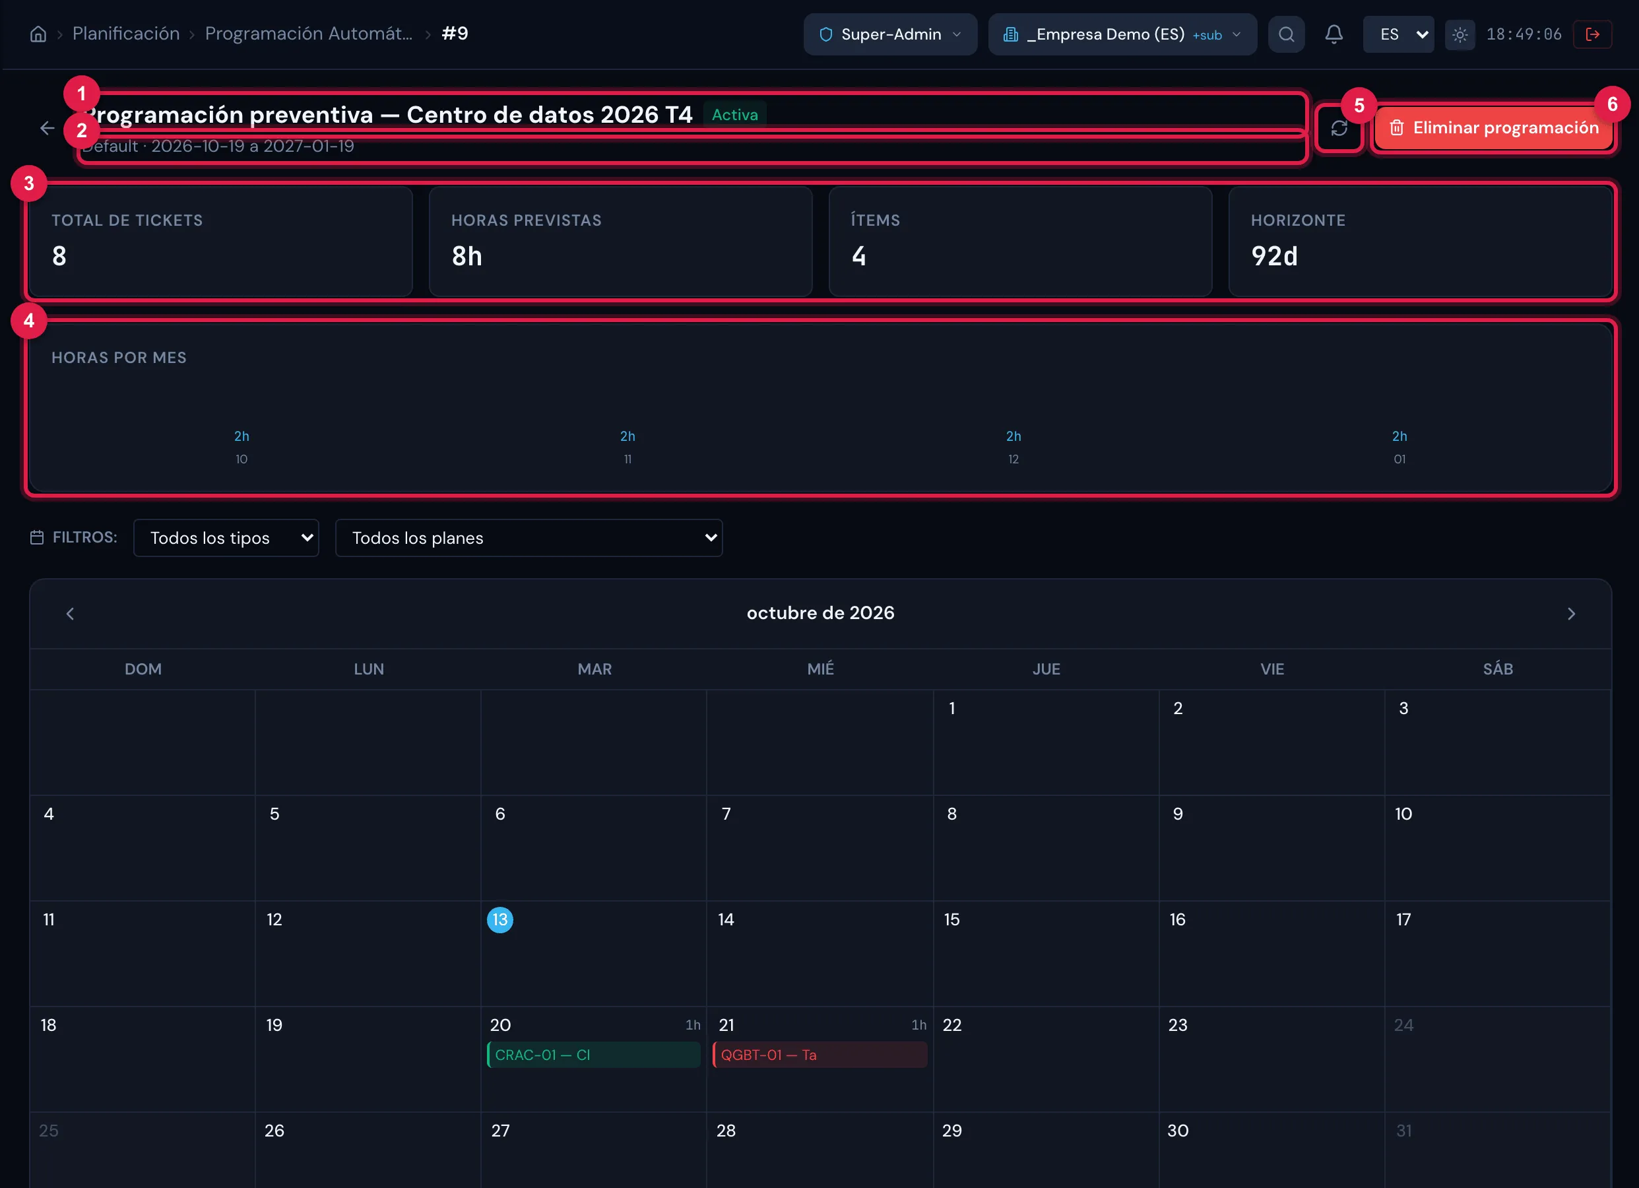This screenshot has height=1188, width=1639.
Task: Open the Super-Admin role dropdown
Action: (x=890, y=34)
